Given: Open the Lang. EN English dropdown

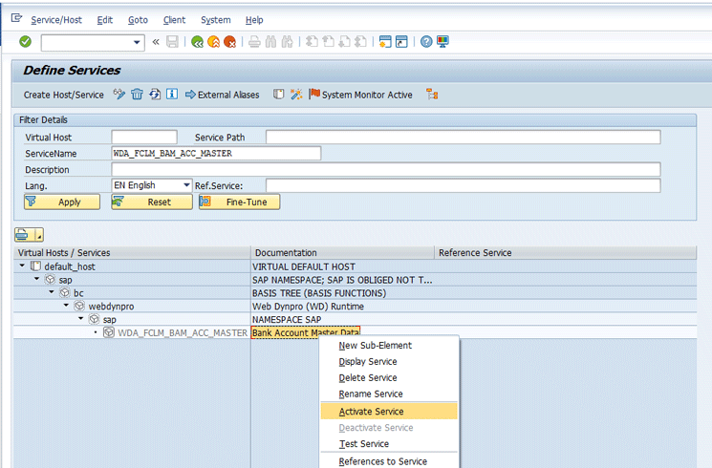Looking at the screenshot, I should point(185,185).
